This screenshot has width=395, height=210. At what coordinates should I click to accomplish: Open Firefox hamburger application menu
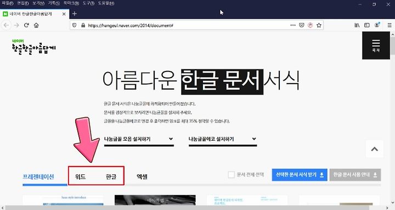(390, 25)
